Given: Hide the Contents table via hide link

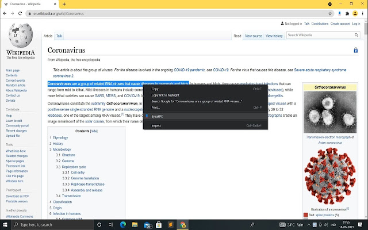Looking at the screenshot, I should (x=94, y=131).
